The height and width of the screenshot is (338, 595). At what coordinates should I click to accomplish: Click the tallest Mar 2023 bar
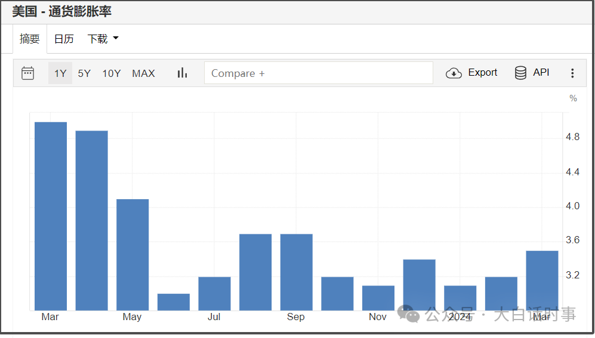pyautogui.click(x=51, y=216)
